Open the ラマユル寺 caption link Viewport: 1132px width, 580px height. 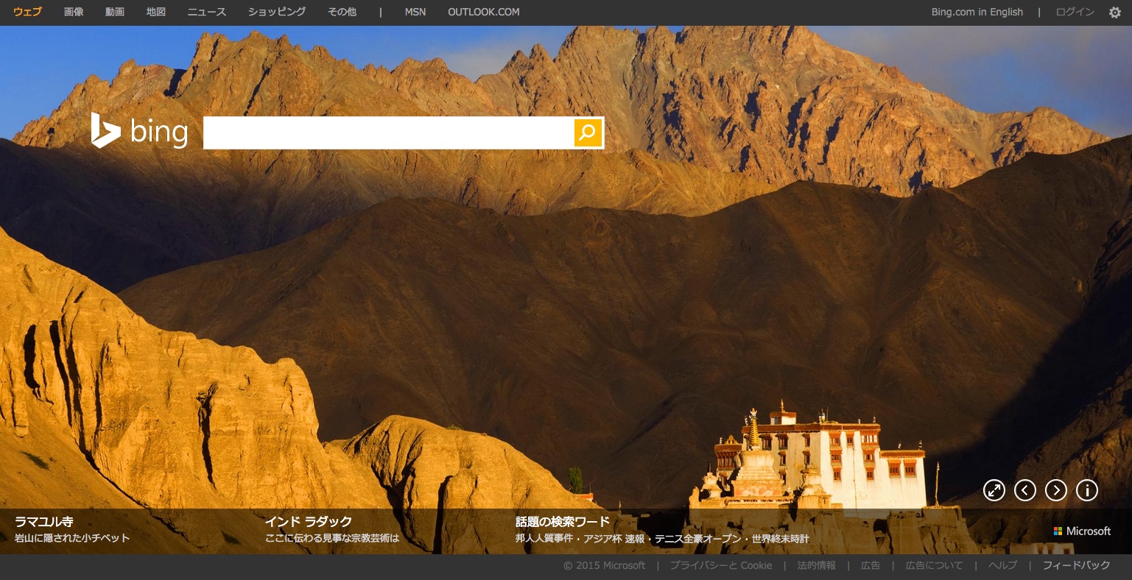point(44,522)
